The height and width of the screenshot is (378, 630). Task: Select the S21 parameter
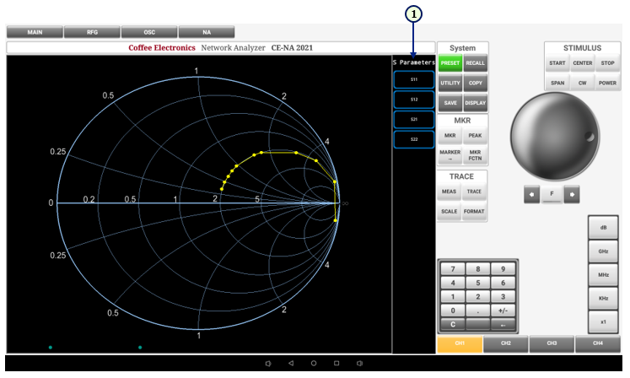[x=413, y=119]
